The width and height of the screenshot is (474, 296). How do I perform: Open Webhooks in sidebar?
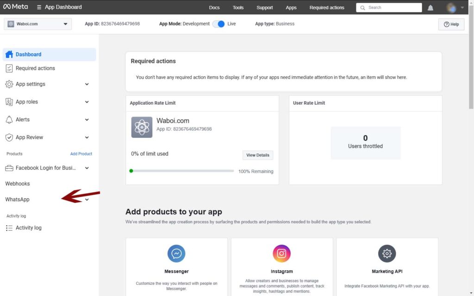18,184
